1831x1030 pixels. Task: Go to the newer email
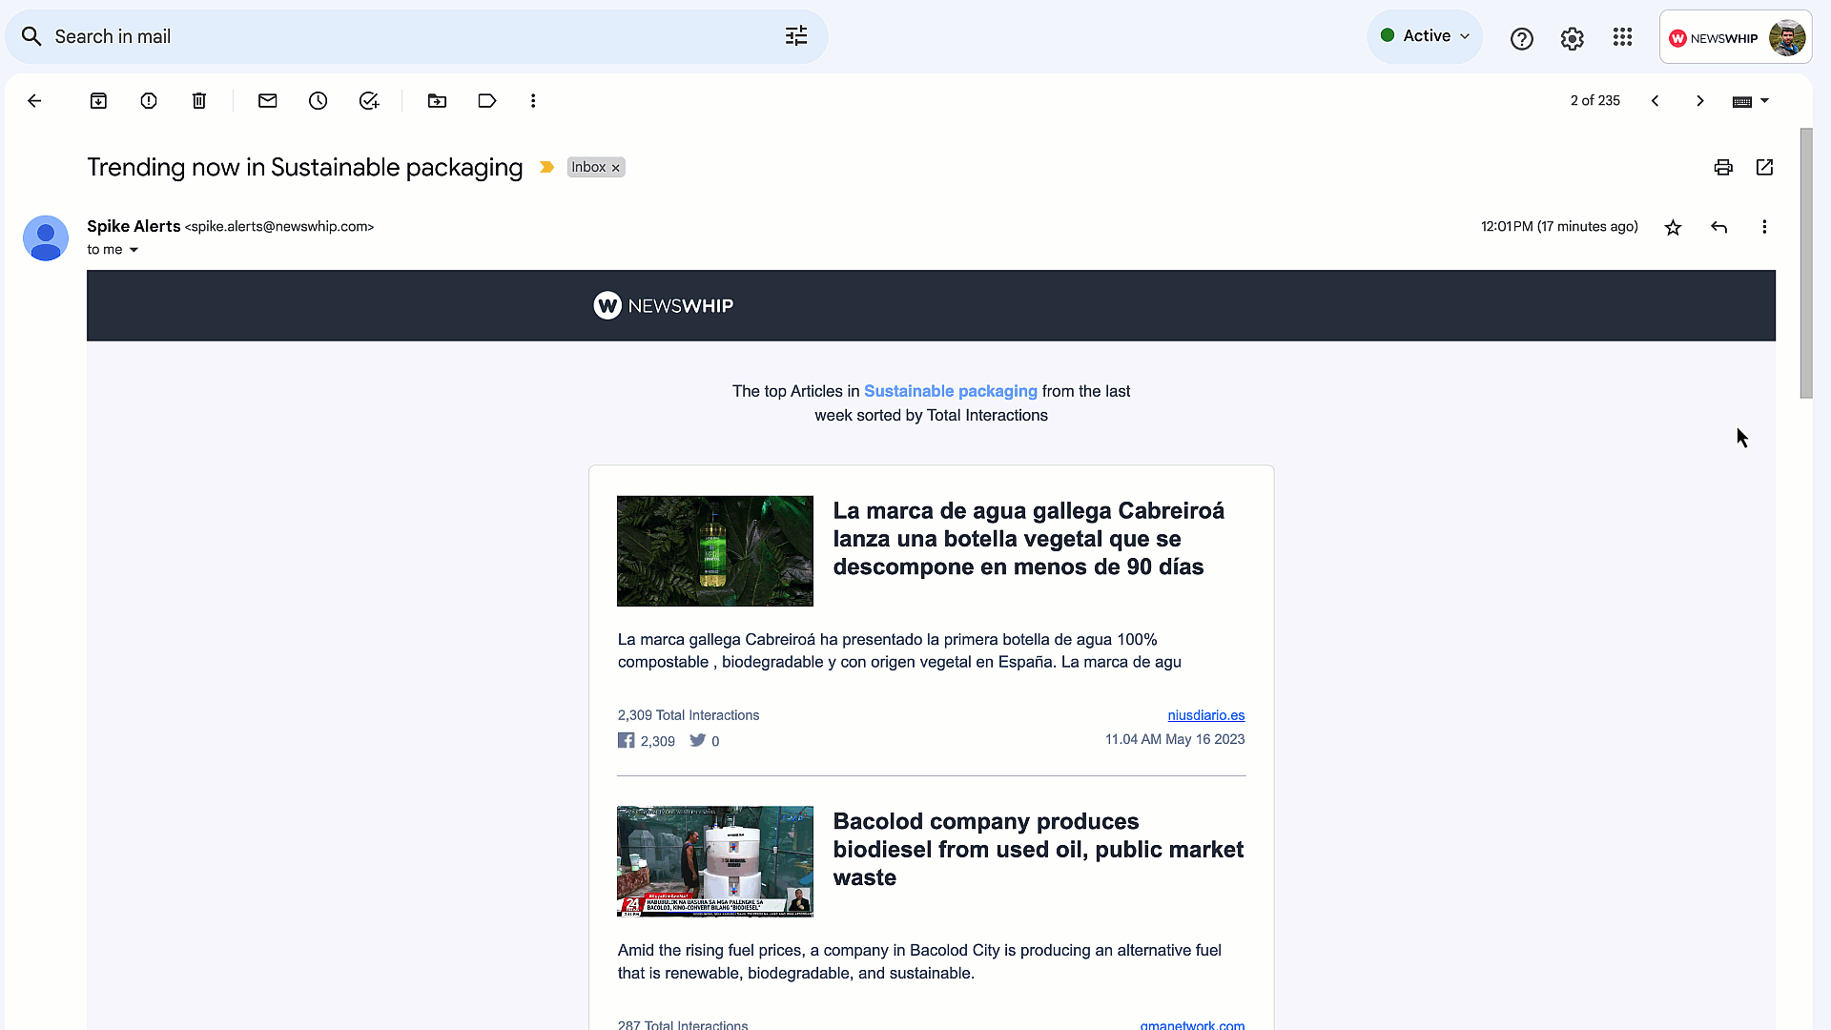(1656, 101)
